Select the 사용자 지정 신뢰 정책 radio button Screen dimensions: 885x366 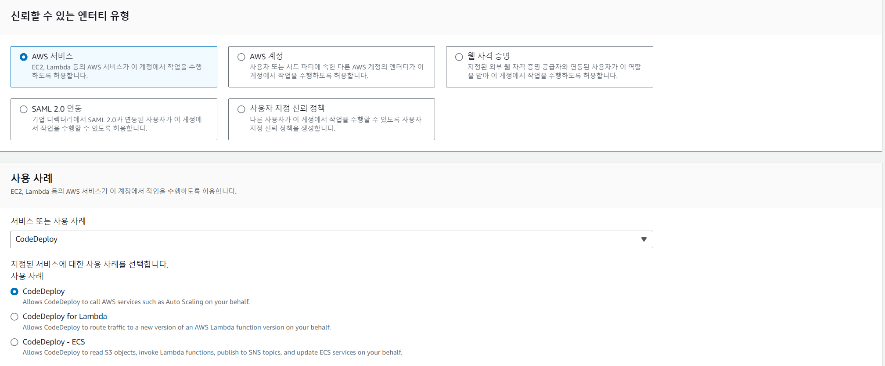(241, 109)
